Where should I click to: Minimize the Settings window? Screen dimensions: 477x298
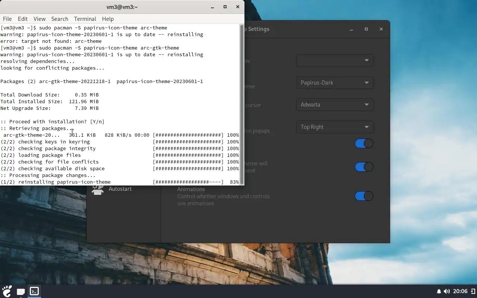pos(351,29)
